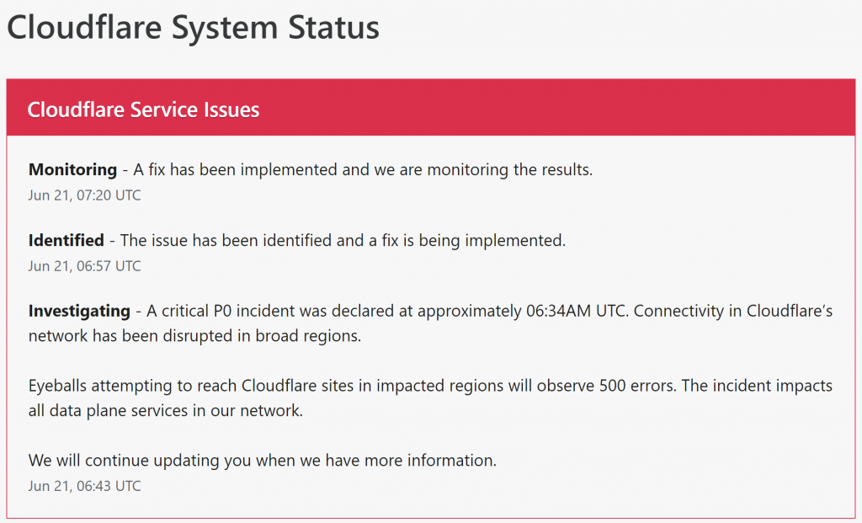862x523 pixels.
Task: Select the Jun 21, 06:57 UTC timestamp
Action: (84, 266)
